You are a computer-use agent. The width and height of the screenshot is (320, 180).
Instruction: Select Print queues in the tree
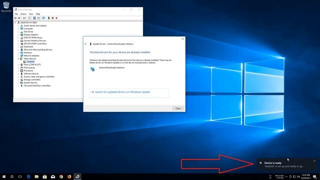(x=29, y=68)
